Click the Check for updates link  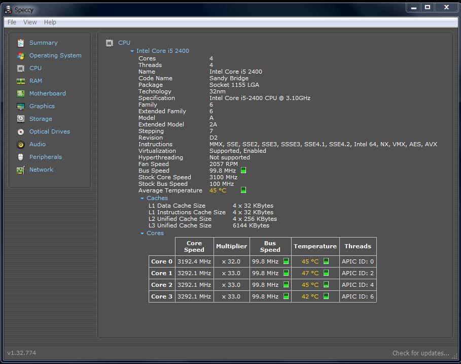420,353
